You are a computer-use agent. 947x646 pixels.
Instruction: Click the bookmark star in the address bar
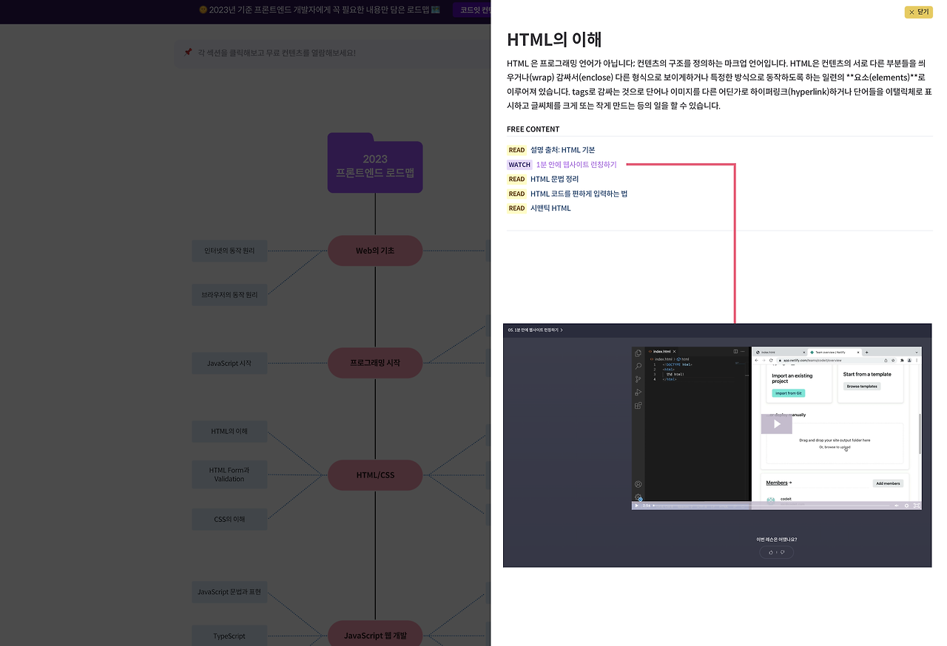(893, 360)
